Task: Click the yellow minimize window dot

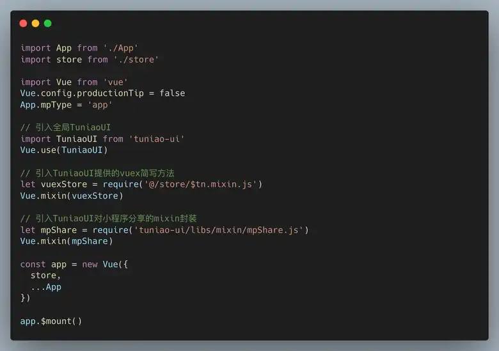Action: (36, 24)
